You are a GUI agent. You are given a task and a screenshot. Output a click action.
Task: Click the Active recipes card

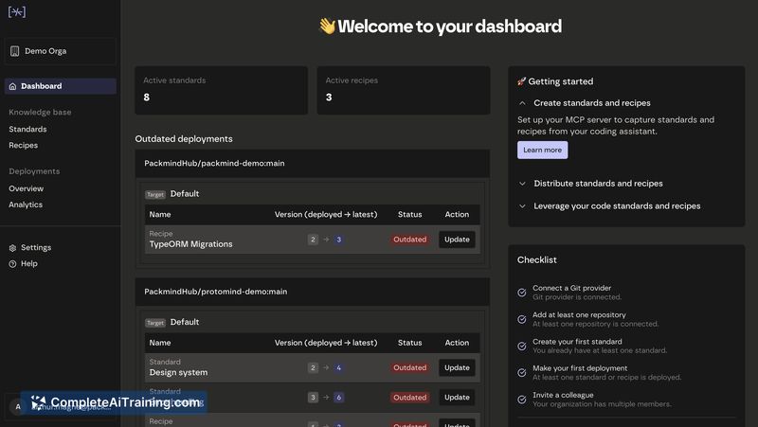[404, 90]
